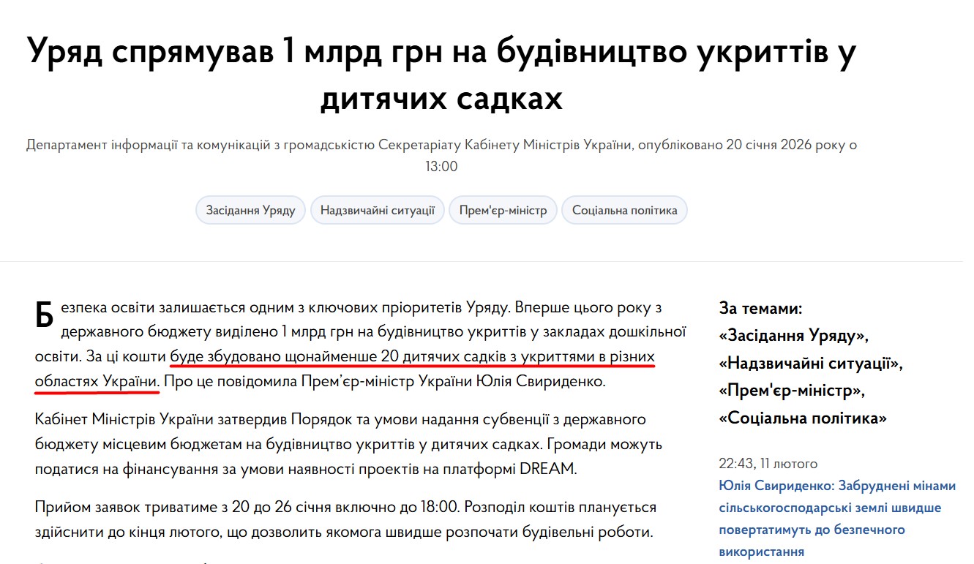Click the «Соціальна політика» tag pill
This screenshot has height=564, width=974.
pyautogui.click(x=624, y=210)
